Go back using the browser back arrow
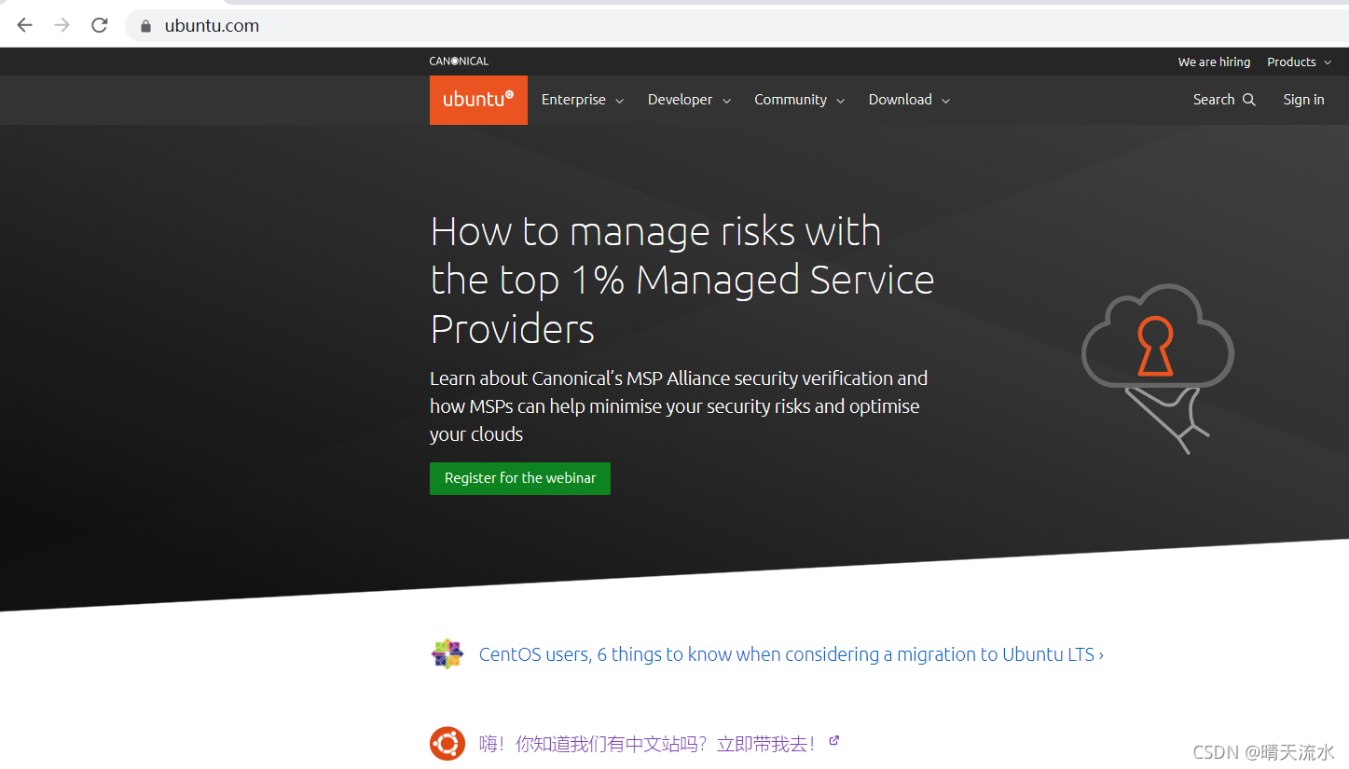The image size is (1349, 769). coord(25,25)
